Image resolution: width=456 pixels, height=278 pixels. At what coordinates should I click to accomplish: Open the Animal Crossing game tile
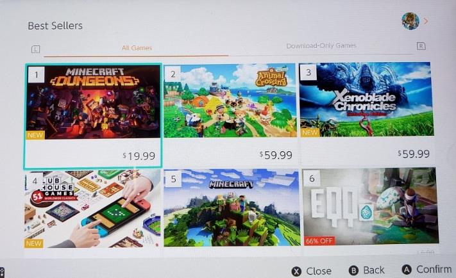pyautogui.click(x=230, y=114)
